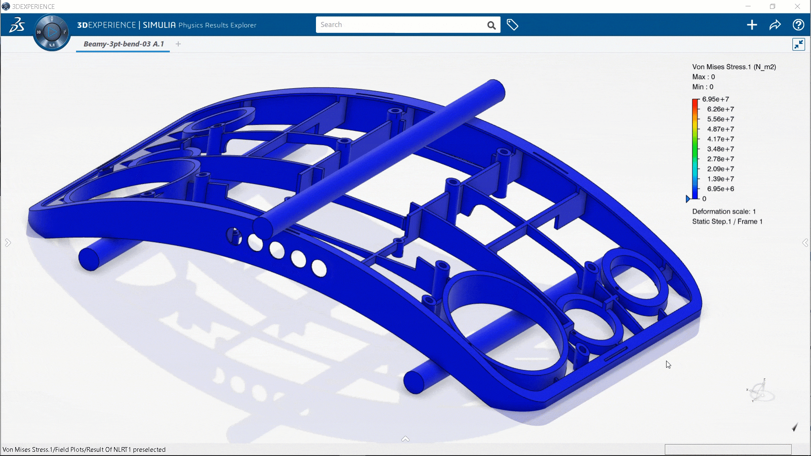Add a new tab with the plus
The image size is (811, 456).
point(178,44)
